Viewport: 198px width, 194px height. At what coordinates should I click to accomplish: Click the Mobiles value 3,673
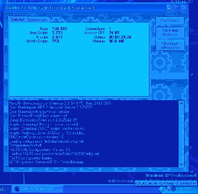click(57, 37)
